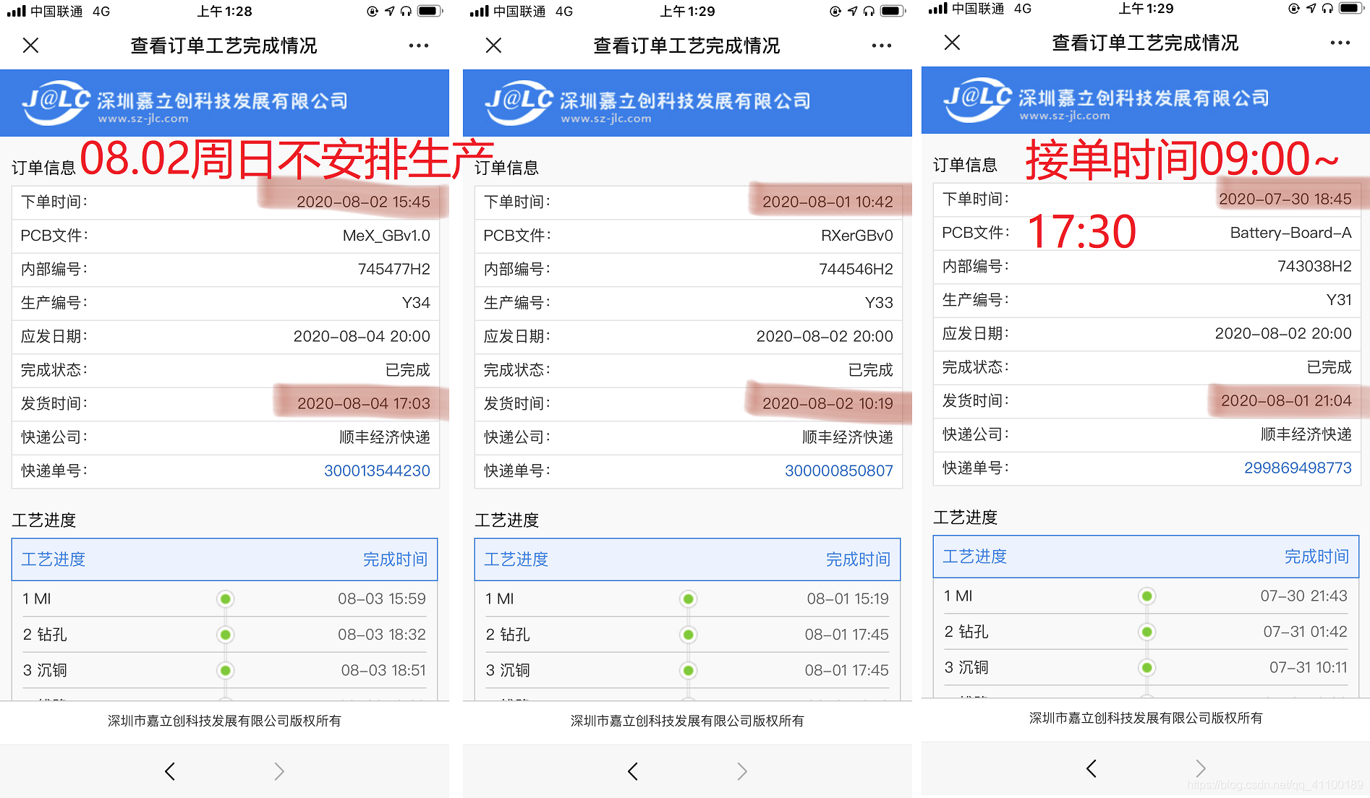Tap the 沉铜 step dot on order Y31
Screen dimensions: 1370x798
pos(1146,667)
